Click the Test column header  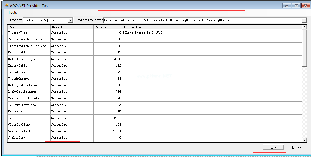click(29, 27)
